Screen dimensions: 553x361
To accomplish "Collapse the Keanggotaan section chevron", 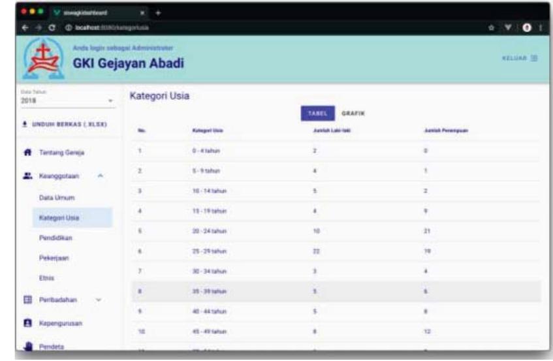I will [x=101, y=176].
